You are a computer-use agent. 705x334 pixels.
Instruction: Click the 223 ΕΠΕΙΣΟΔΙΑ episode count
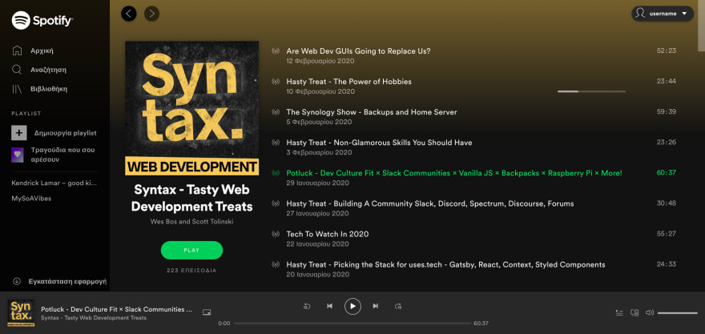point(191,271)
